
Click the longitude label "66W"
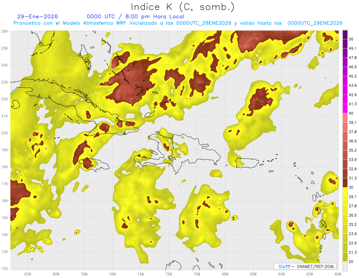tap(253, 274)
